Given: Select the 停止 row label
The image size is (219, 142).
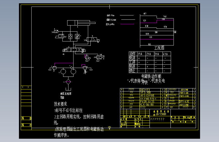Looking at the screenshot, I should point(132,71).
